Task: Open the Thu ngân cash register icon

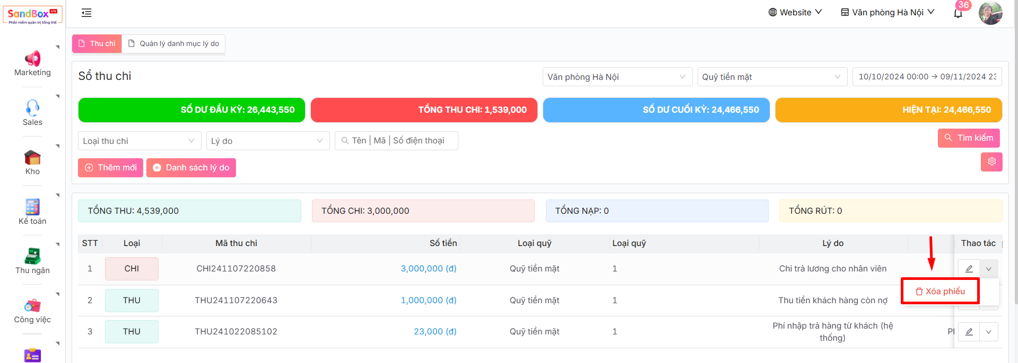Action: pos(32,256)
